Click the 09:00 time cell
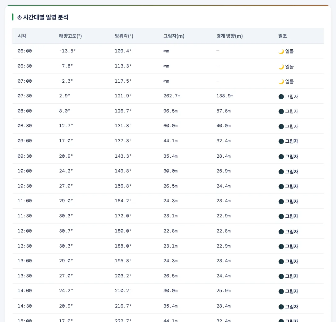The image size is (336, 322). (x=24, y=141)
